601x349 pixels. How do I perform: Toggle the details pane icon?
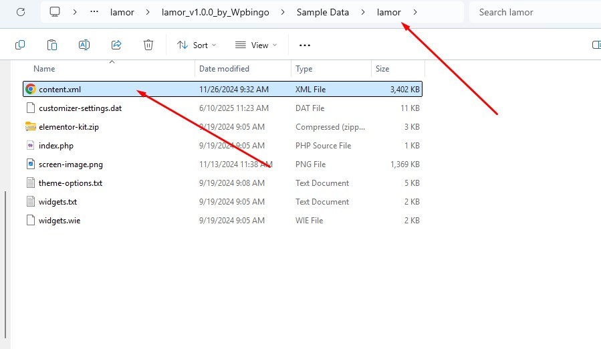(x=596, y=45)
